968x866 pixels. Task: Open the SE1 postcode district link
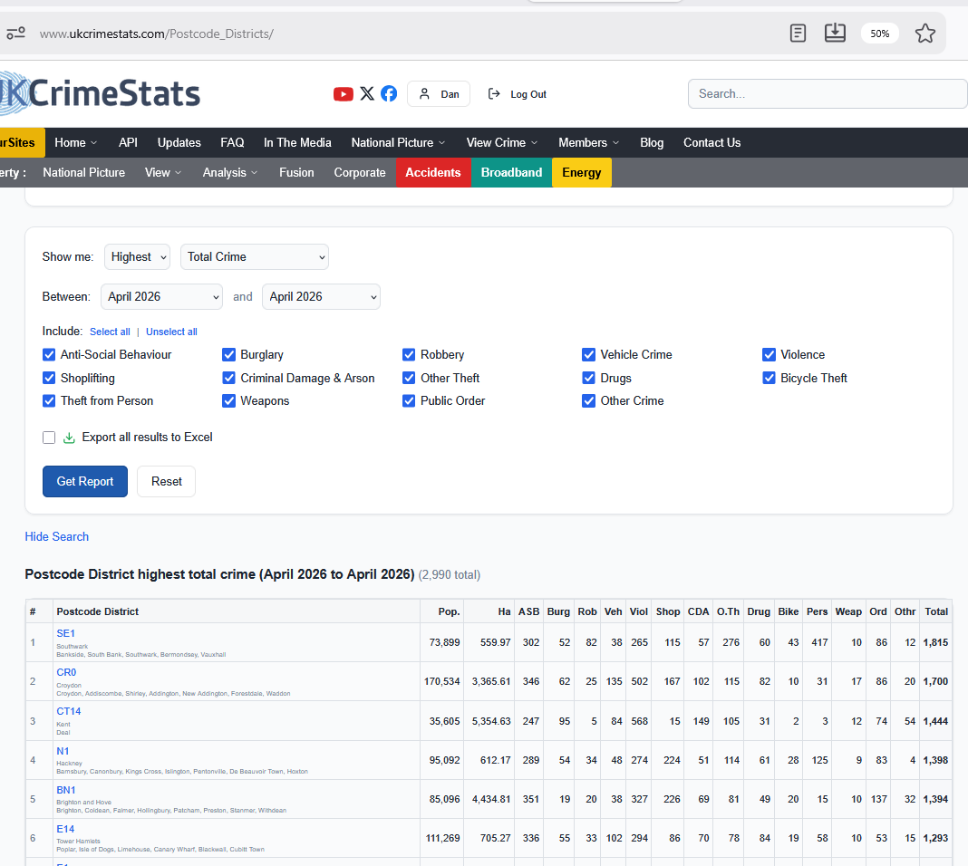(x=65, y=633)
